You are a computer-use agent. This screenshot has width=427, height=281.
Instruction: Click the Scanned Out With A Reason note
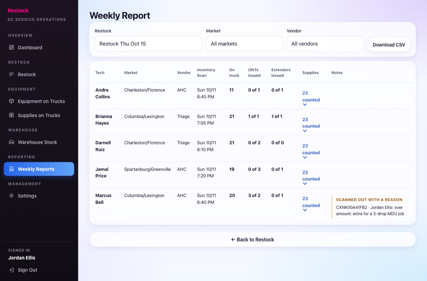[x=369, y=200]
